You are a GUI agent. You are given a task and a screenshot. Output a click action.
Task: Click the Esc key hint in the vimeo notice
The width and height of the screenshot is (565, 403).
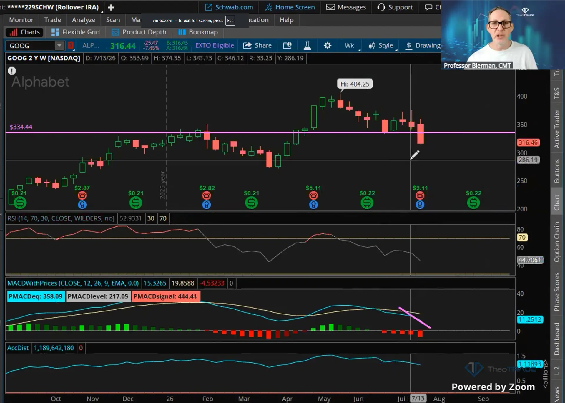click(230, 20)
